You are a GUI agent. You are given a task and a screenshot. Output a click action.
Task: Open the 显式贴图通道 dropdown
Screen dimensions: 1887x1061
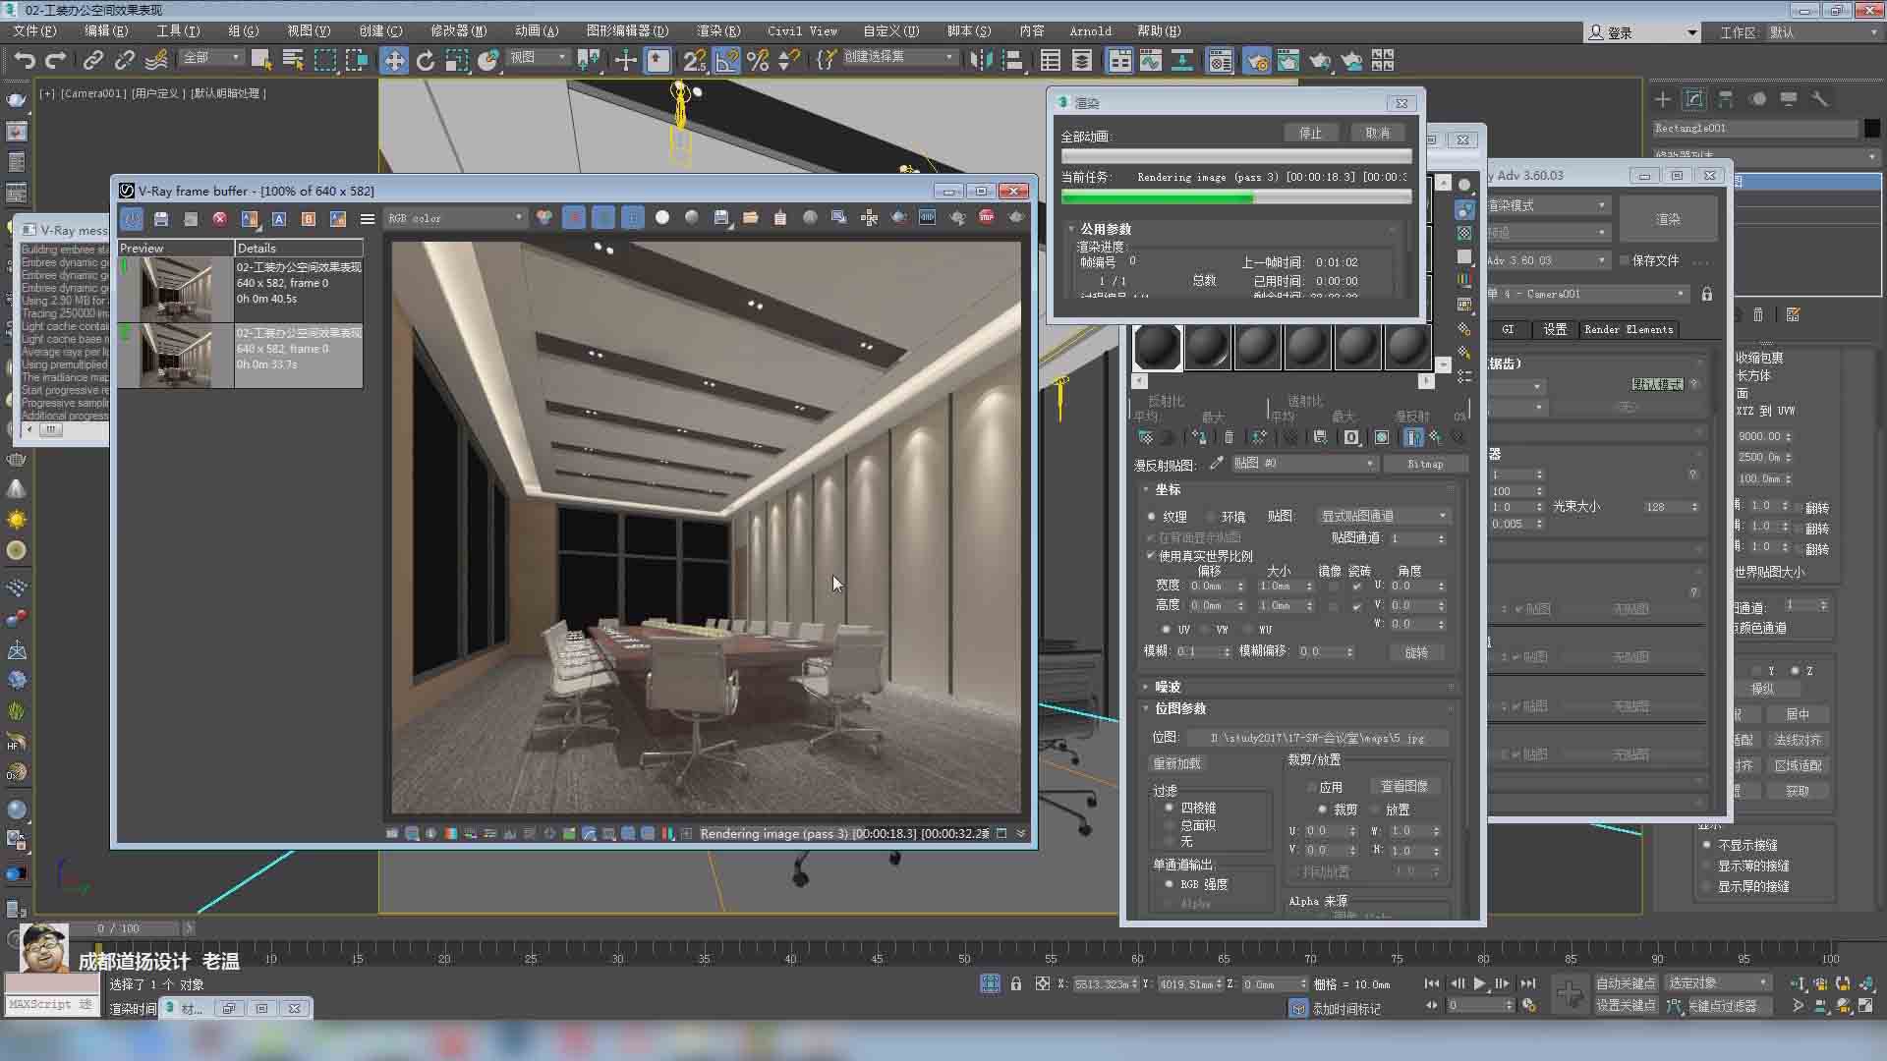(x=1384, y=516)
